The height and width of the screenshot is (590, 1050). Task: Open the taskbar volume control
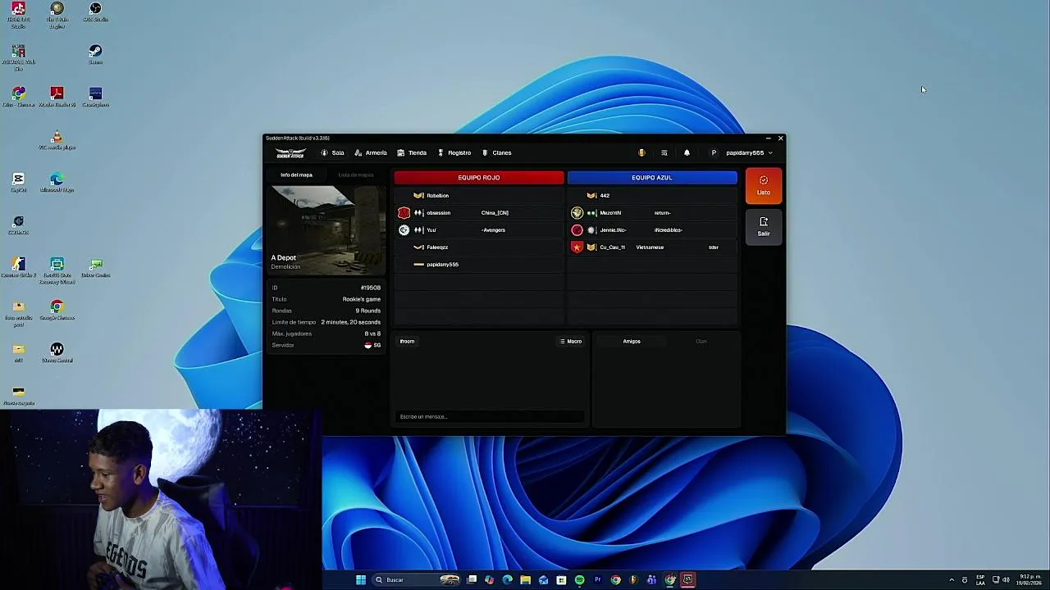pos(1006,580)
